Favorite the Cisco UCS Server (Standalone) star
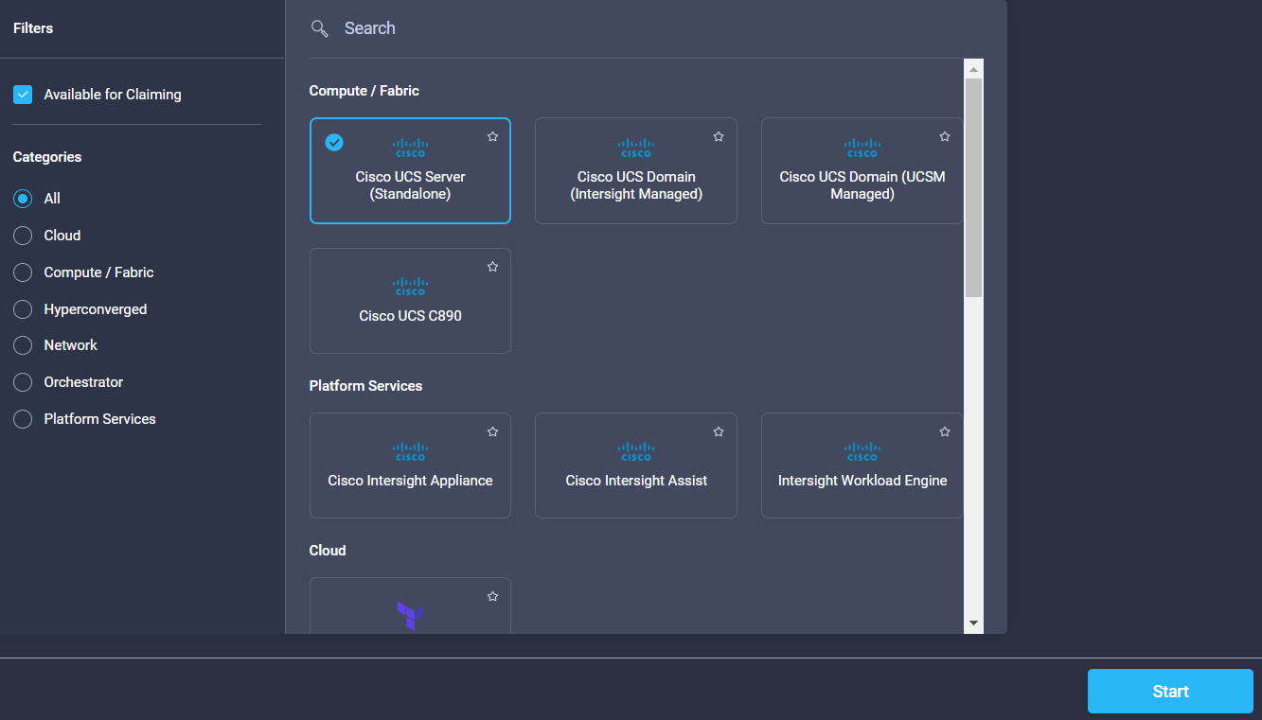This screenshot has width=1262, height=720. tap(492, 136)
